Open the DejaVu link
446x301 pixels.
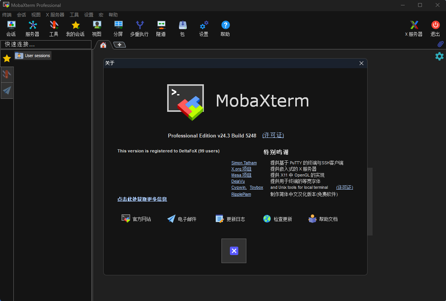coord(238,182)
